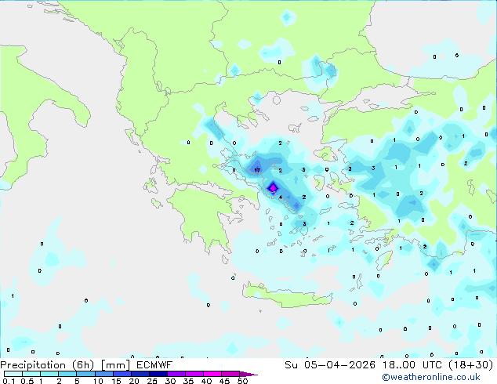497x384 pixels.
Task: Pick the 1–2 mm legend color box
Action: click(49, 374)
